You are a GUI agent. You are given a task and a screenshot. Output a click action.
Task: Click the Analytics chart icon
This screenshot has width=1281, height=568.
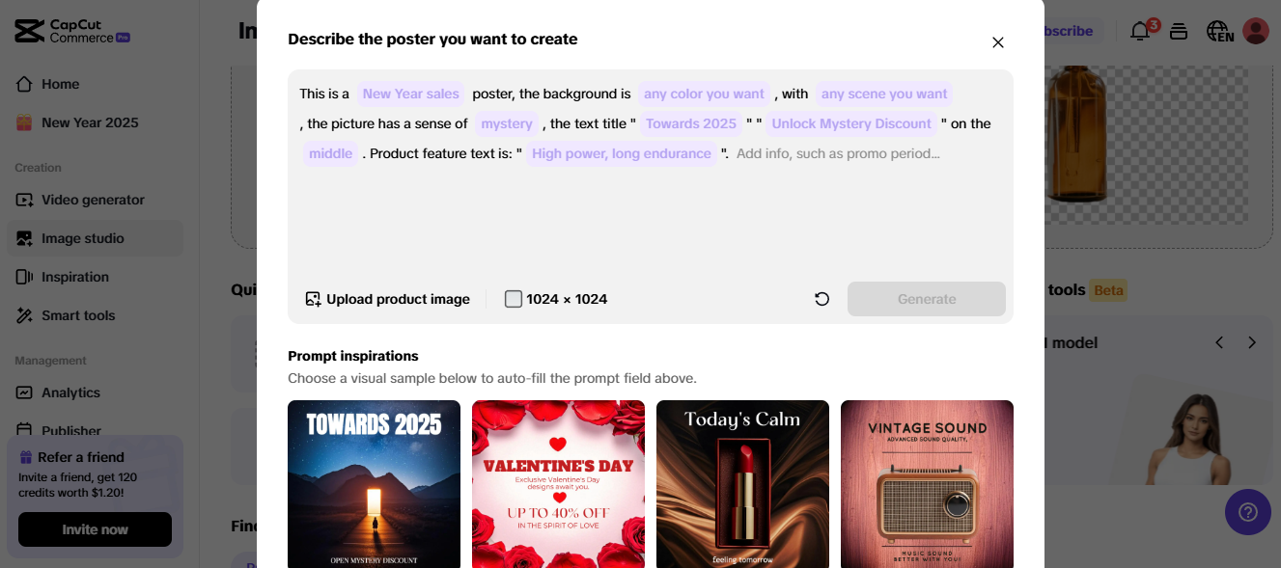click(x=24, y=392)
